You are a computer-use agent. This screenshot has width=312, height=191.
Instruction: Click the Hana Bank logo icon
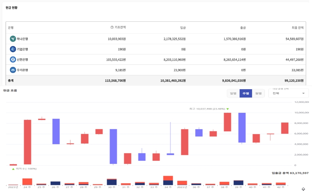click(13, 39)
